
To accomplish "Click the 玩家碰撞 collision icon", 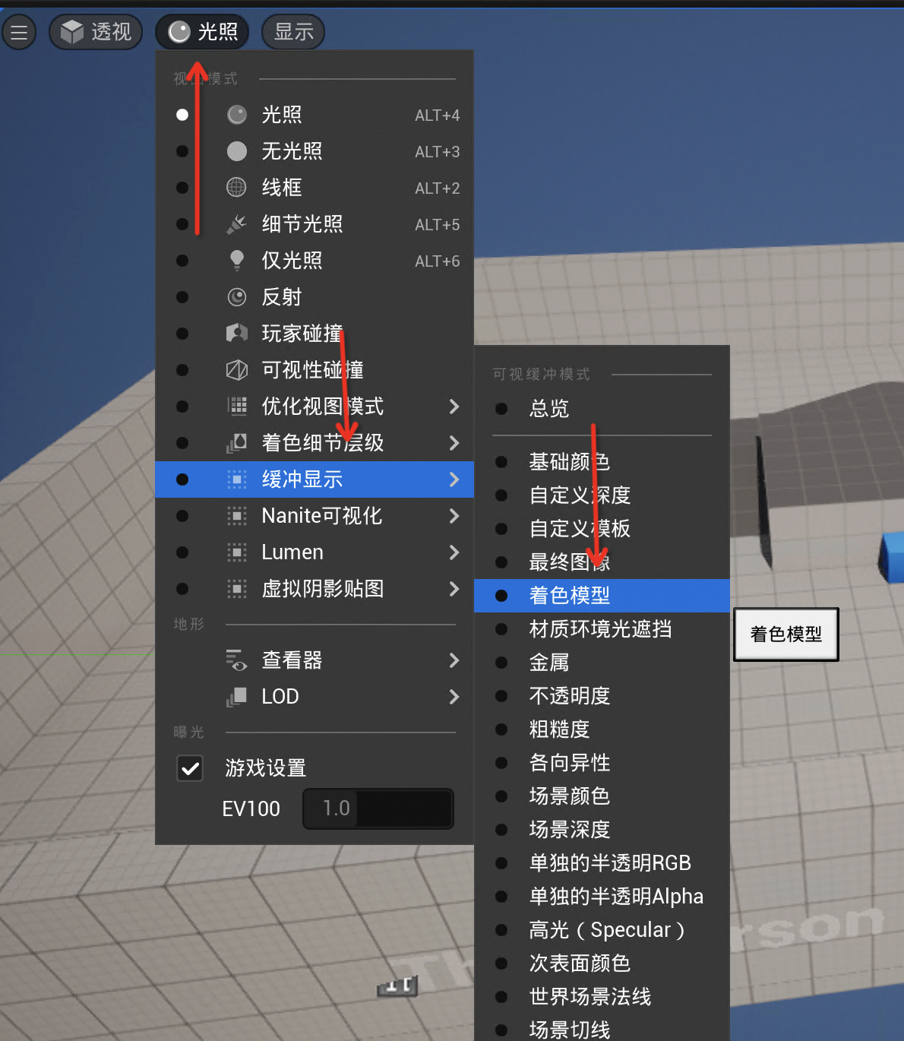I will [x=236, y=334].
